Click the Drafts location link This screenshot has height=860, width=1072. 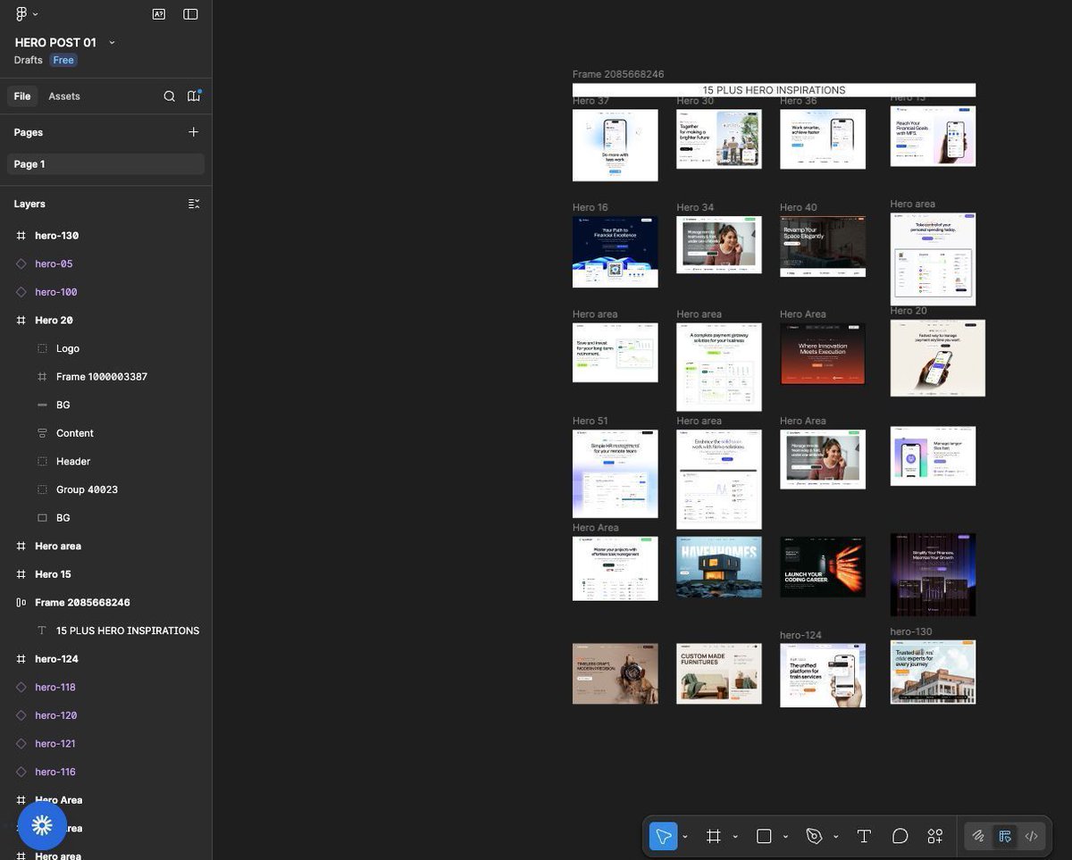pyautogui.click(x=29, y=60)
